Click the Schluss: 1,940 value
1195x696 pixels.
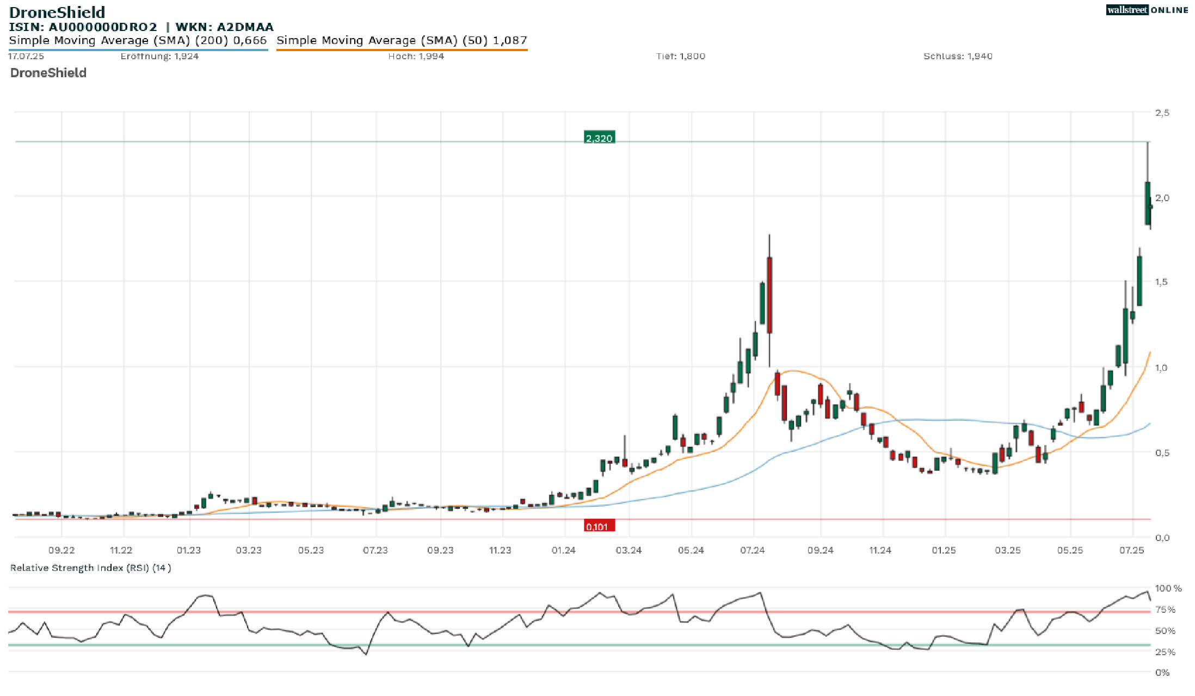click(x=958, y=56)
